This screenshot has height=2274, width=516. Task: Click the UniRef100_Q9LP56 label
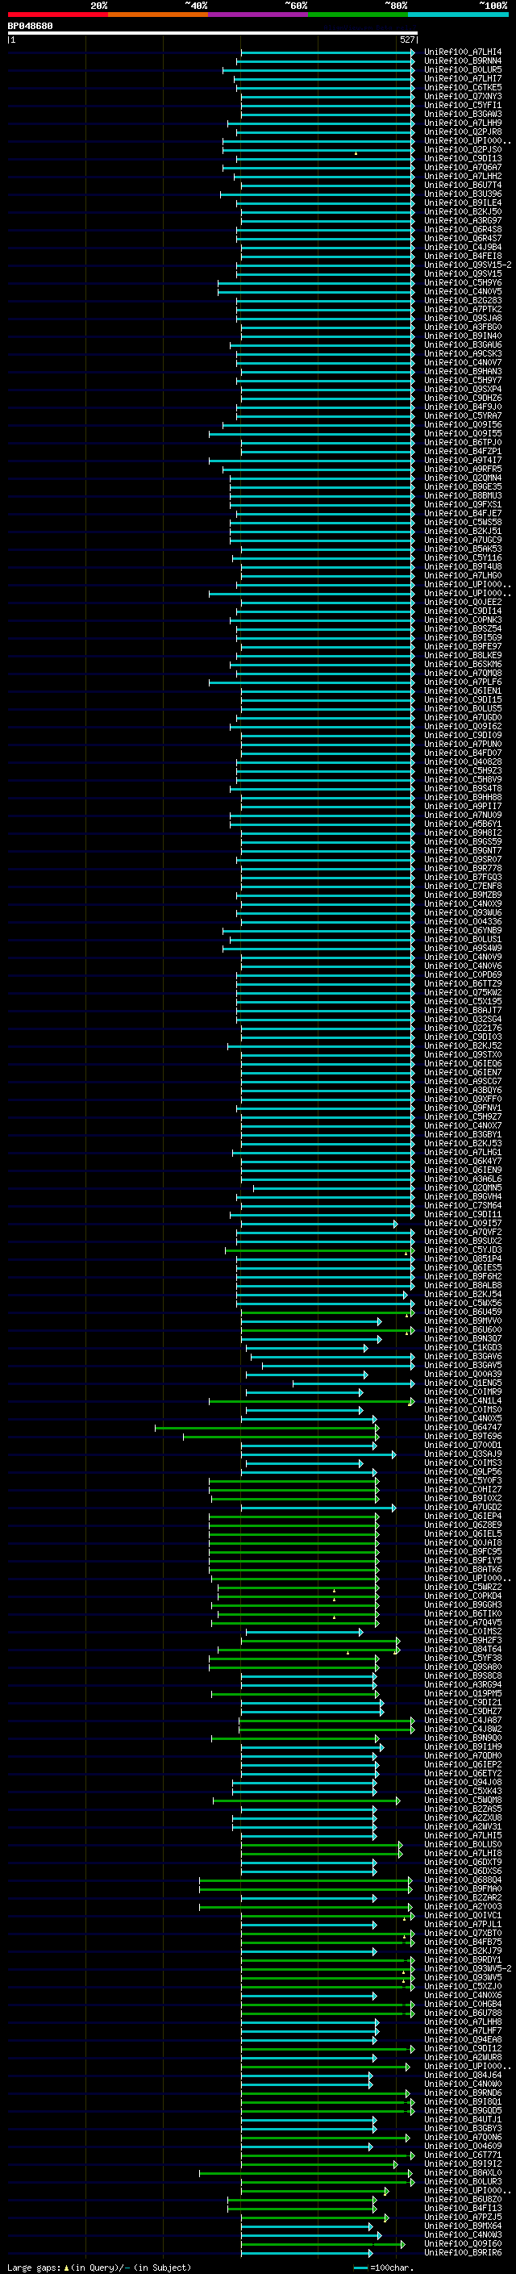click(x=462, y=1471)
